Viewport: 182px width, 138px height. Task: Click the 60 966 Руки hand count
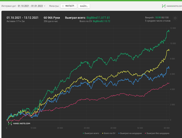point(52,18)
